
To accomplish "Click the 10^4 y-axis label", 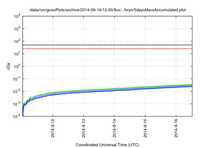I will [17, 16].
